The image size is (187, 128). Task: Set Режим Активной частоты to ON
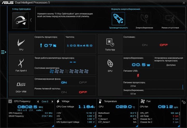pos(64,92)
